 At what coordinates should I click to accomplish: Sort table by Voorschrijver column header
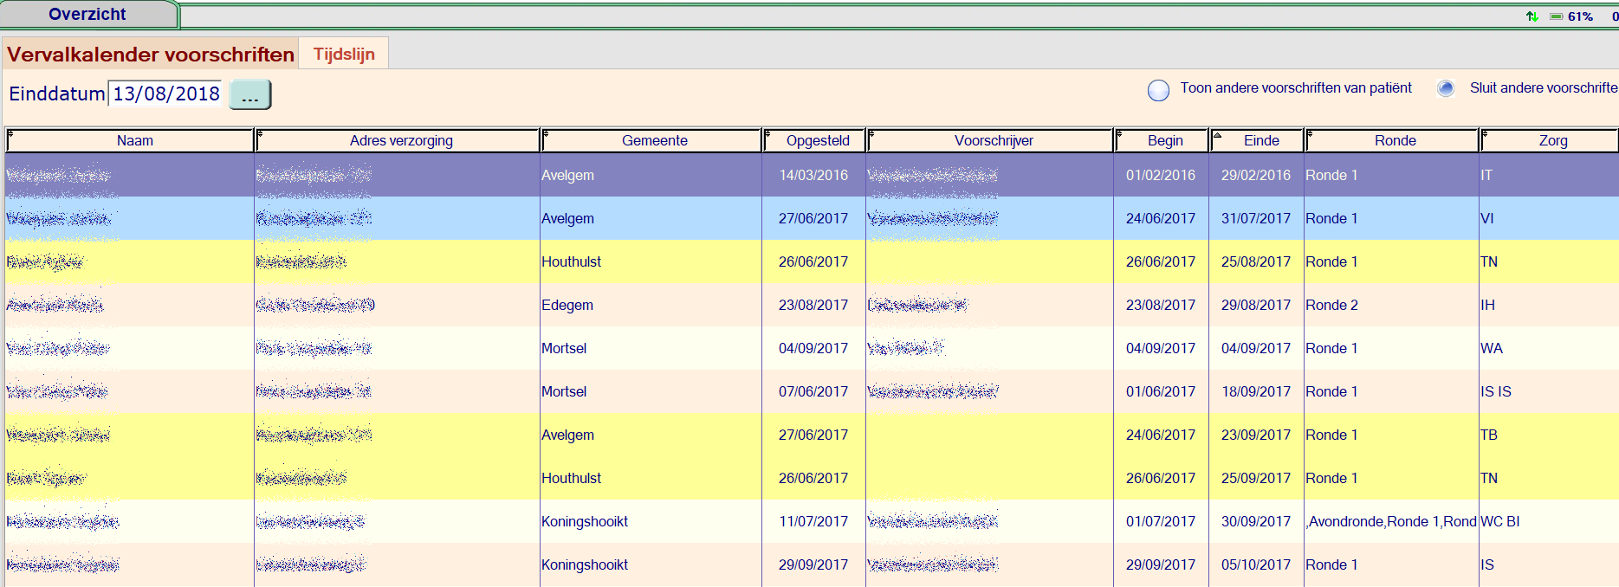click(x=993, y=140)
